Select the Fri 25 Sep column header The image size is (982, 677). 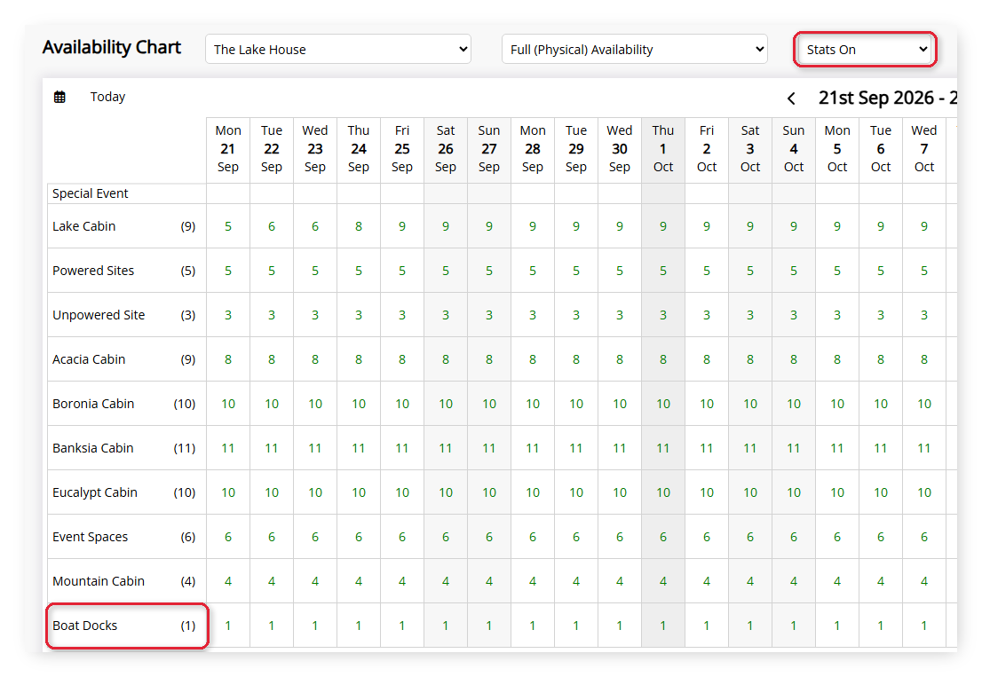click(x=402, y=149)
